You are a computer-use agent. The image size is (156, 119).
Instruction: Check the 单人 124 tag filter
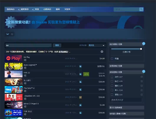click(x=112, y=90)
